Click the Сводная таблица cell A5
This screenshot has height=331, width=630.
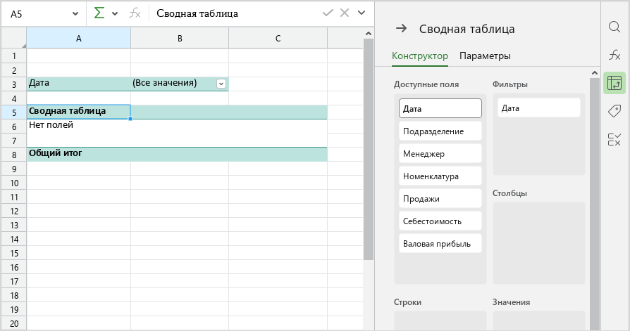[x=79, y=112]
